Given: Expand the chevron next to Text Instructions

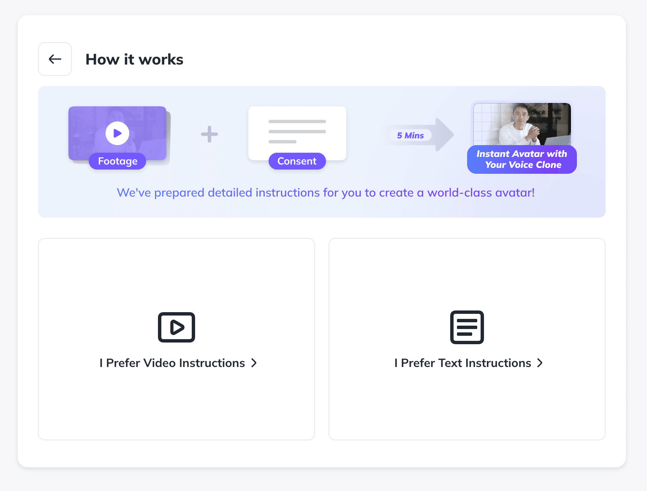Looking at the screenshot, I should coord(540,363).
